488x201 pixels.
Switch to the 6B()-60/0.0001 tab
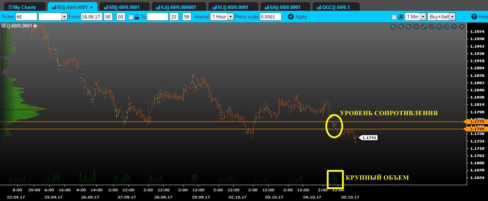pyautogui.click(x=125, y=7)
